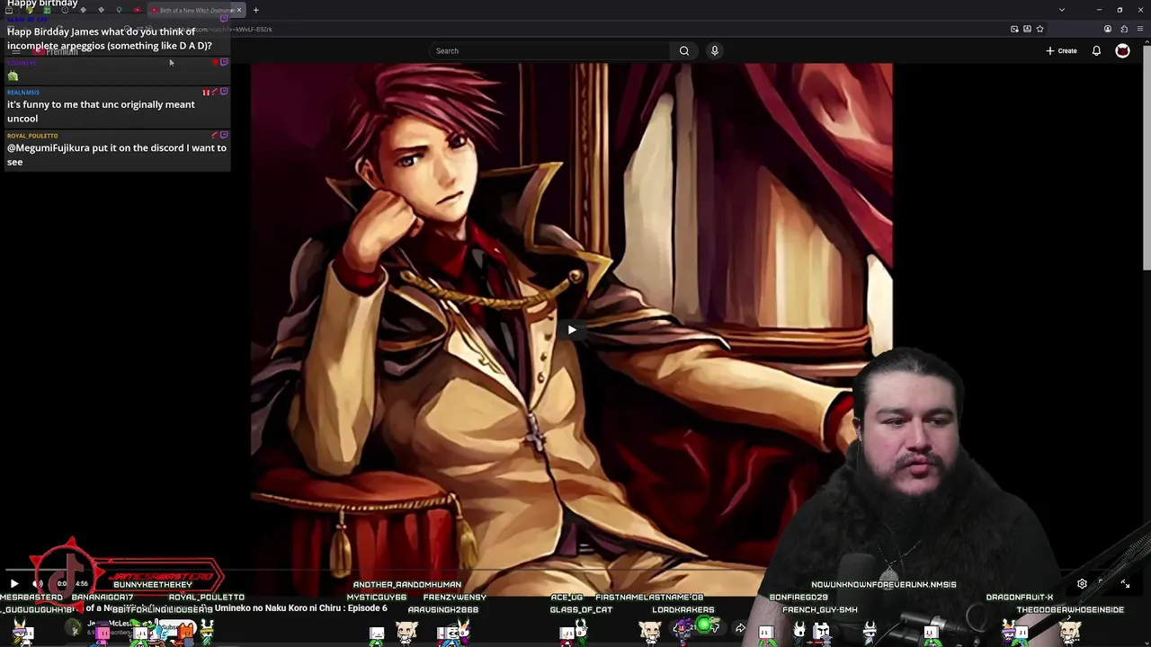Image resolution: width=1151 pixels, height=647 pixels.
Task: Close the Birth of a New Witch tab
Action: point(239,10)
